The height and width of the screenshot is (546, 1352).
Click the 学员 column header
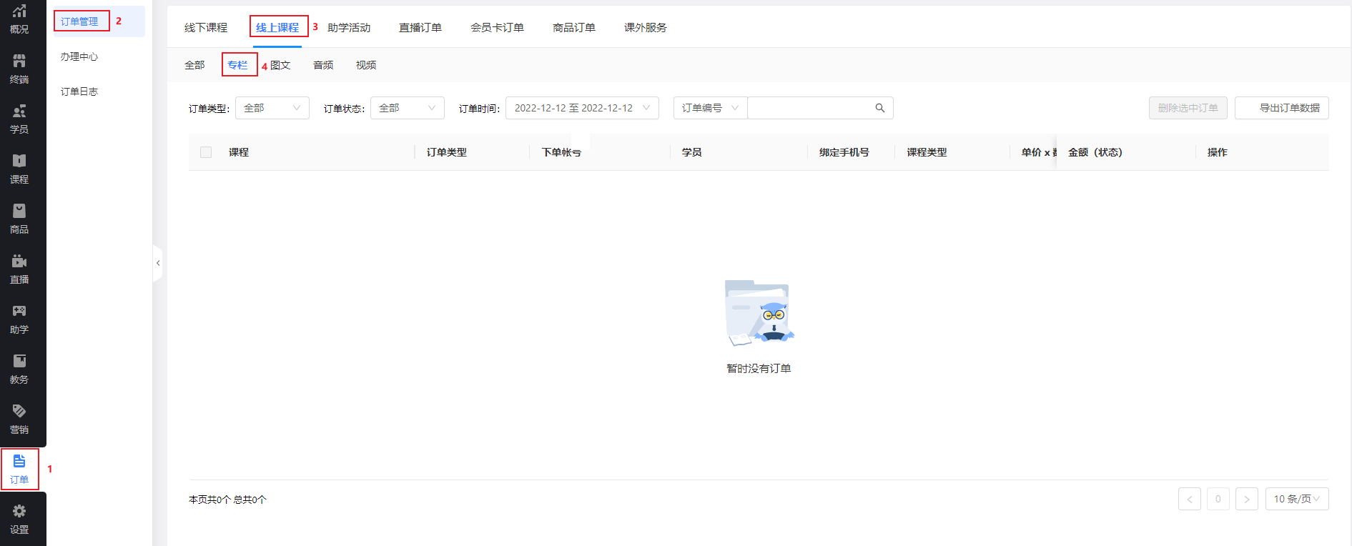tap(692, 152)
